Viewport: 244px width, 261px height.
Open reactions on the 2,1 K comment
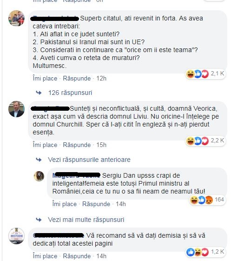tap(205, 74)
